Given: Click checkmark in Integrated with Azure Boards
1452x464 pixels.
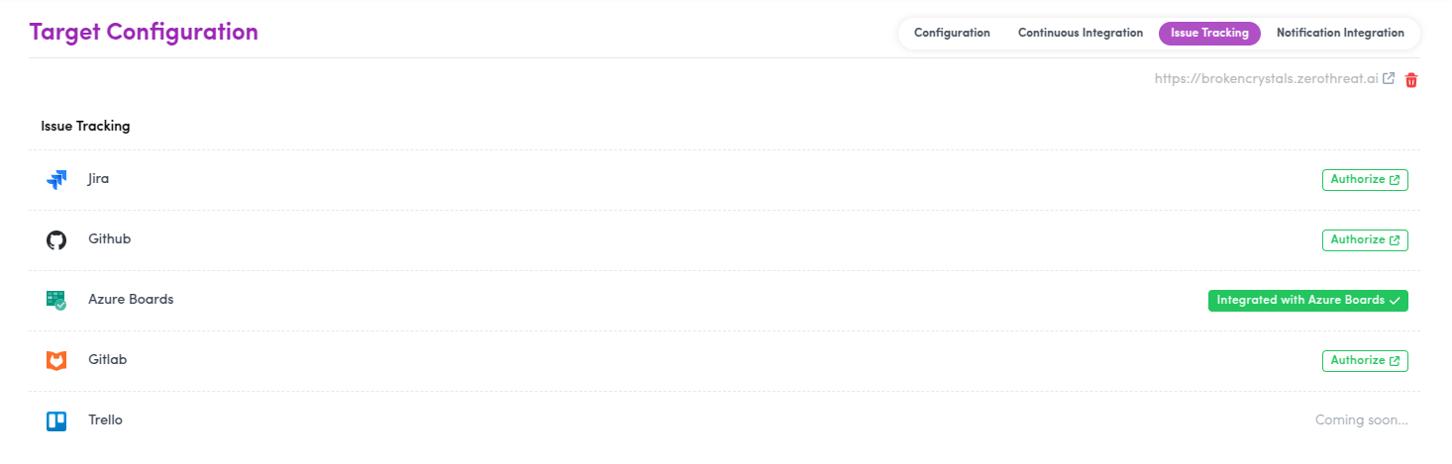Looking at the screenshot, I should [x=1395, y=300].
